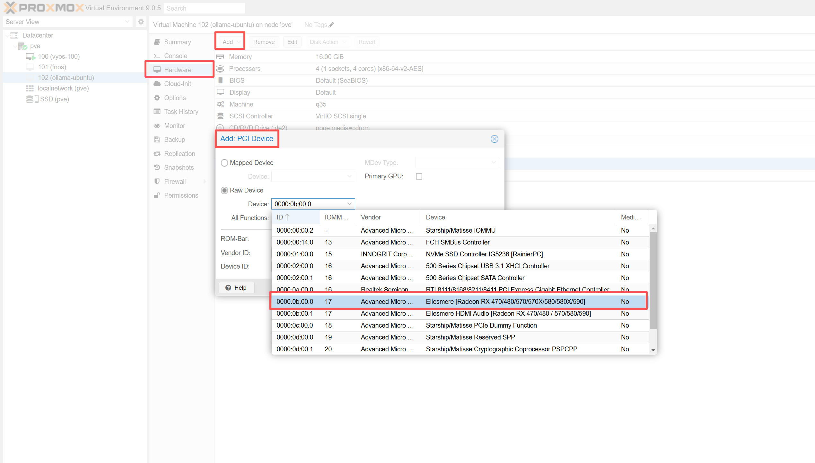The width and height of the screenshot is (815, 463).
Task: Click the Help question mark icon
Action: tap(228, 288)
